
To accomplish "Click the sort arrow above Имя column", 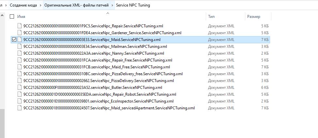I will (x=108, y=13).
